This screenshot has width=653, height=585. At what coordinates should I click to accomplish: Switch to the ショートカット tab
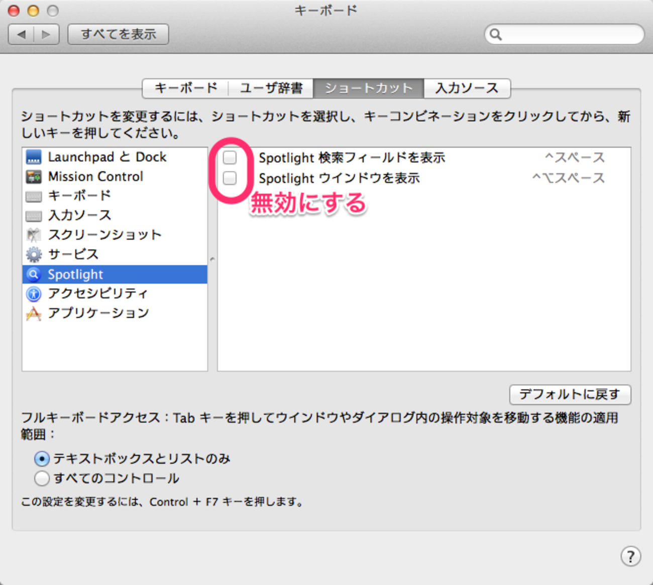pyautogui.click(x=369, y=88)
